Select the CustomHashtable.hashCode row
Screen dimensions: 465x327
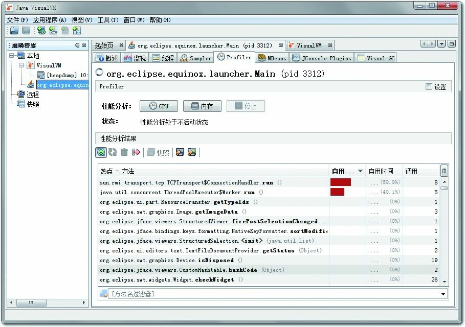[269, 270]
